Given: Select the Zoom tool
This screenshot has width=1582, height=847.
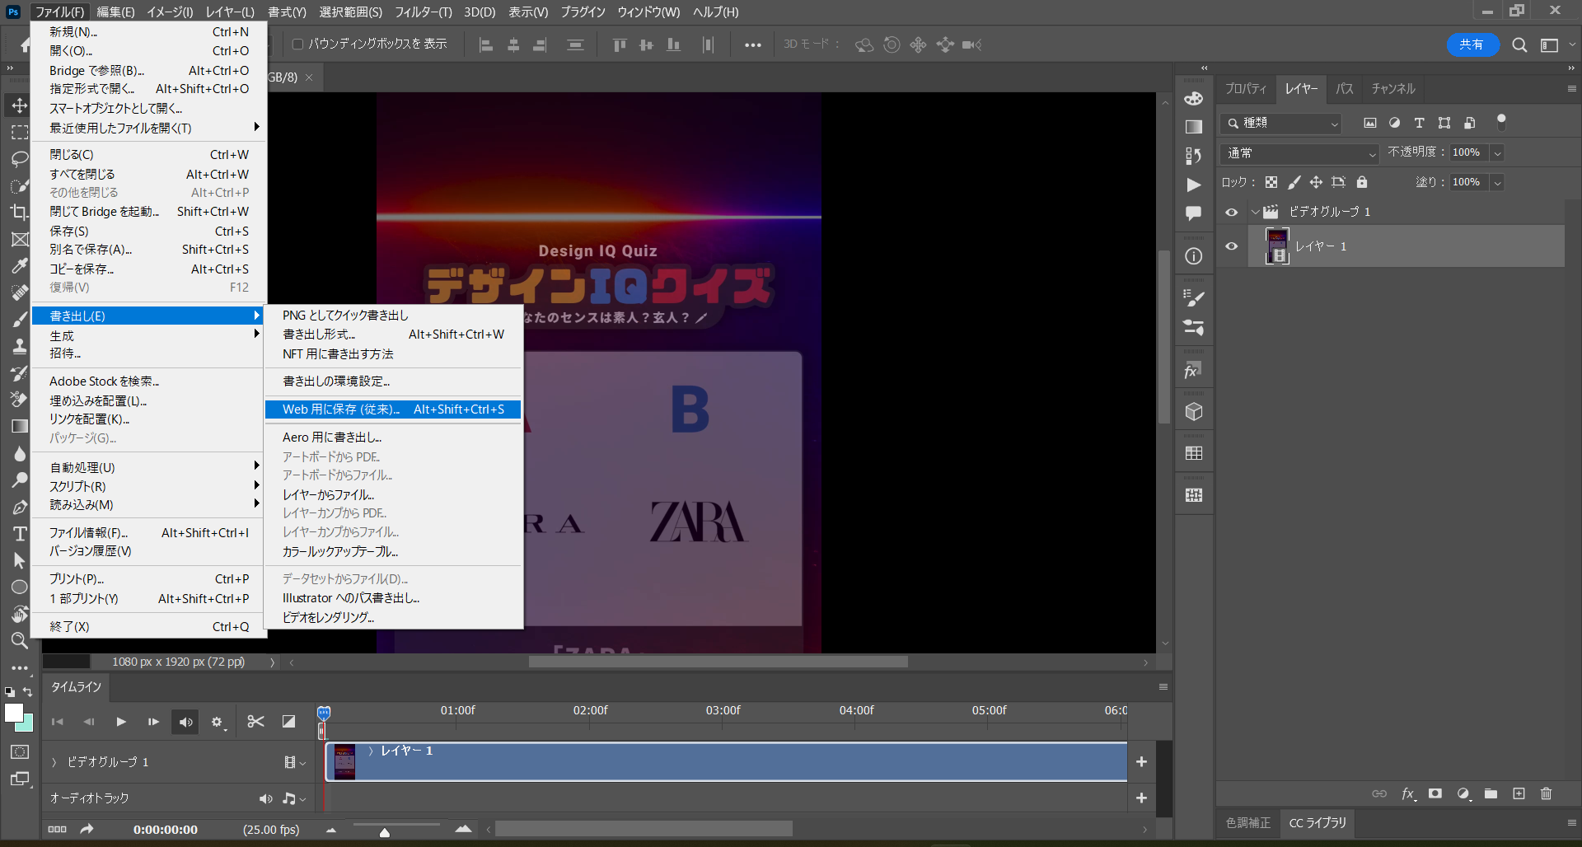Looking at the screenshot, I should click(19, 641).
